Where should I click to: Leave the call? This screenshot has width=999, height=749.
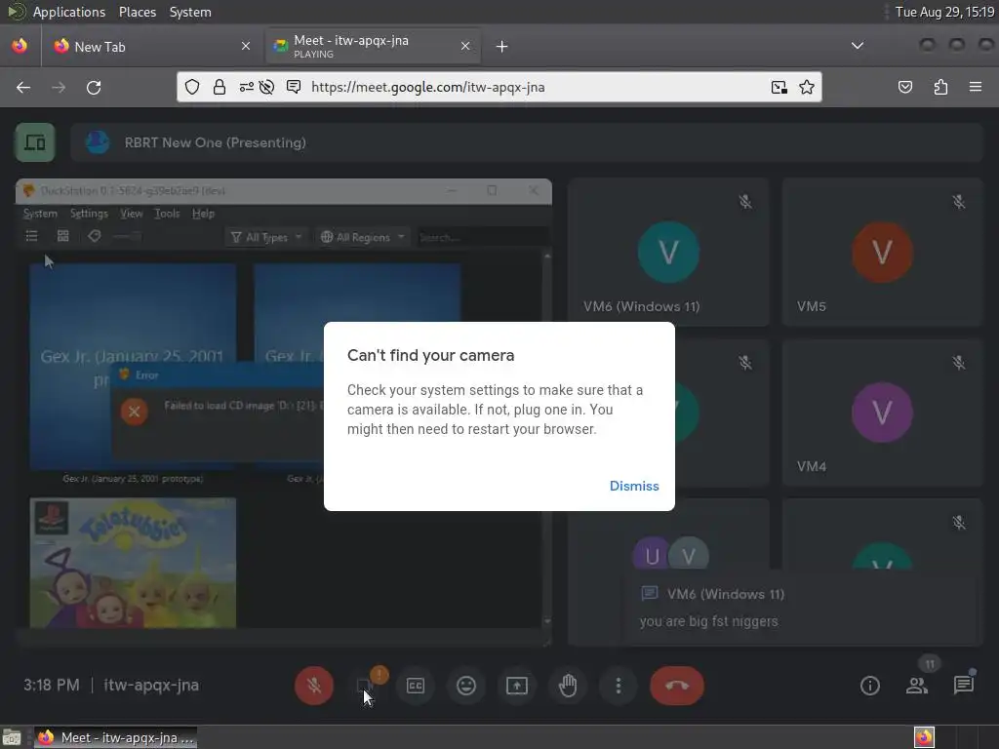coord(677,686)
